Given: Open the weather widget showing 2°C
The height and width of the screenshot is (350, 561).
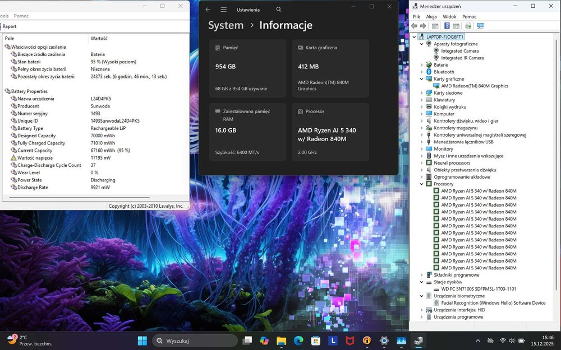Looking at the screenshot, I should click(x=30, y=340).
